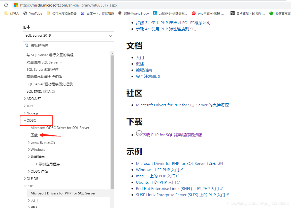291x208 pixels.
Task: Open Microsoft ODBC Driver for SQL Server item
Action: click(x=60, y=128)
